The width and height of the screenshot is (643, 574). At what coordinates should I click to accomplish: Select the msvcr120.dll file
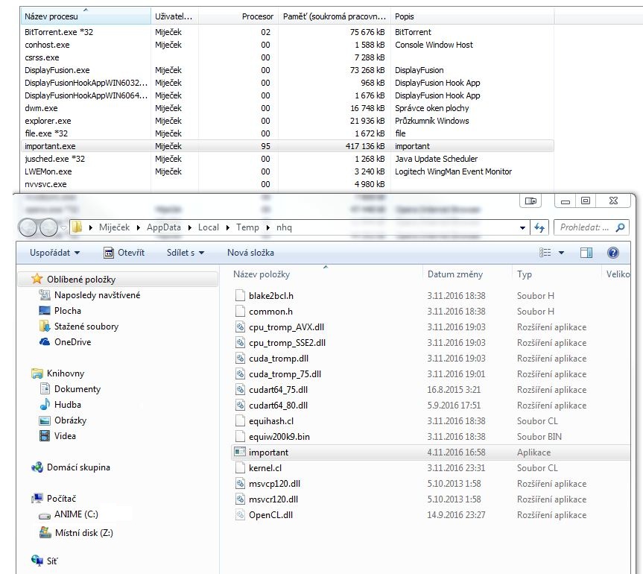point(273,499)
